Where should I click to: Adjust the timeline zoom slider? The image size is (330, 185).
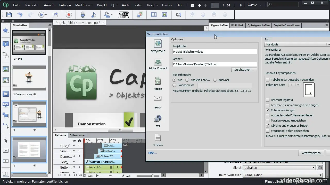(152, 176)
